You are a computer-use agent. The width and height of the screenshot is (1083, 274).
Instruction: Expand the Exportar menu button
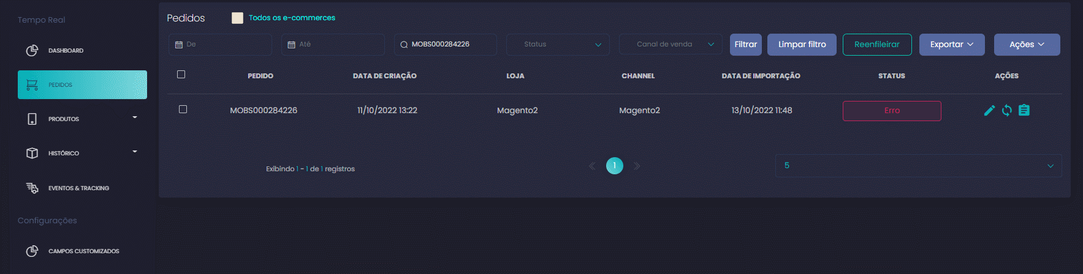pyautogui.click(x=952, y=45)
